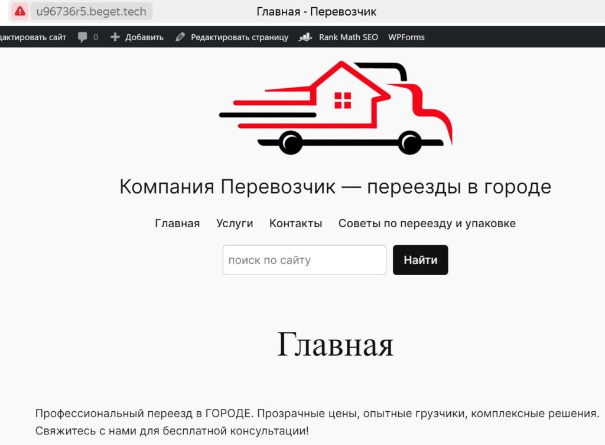Click the pencil edit page icon
The image size is (605, 445).
(180, 37)
